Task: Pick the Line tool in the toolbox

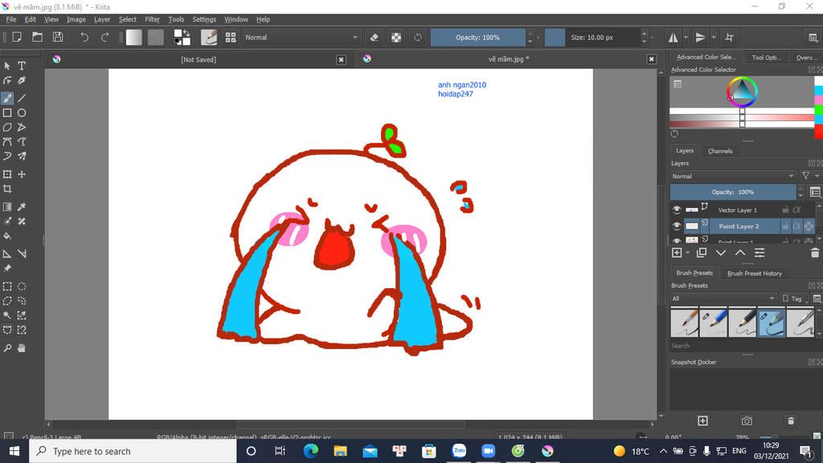Action: pos(22,98)
